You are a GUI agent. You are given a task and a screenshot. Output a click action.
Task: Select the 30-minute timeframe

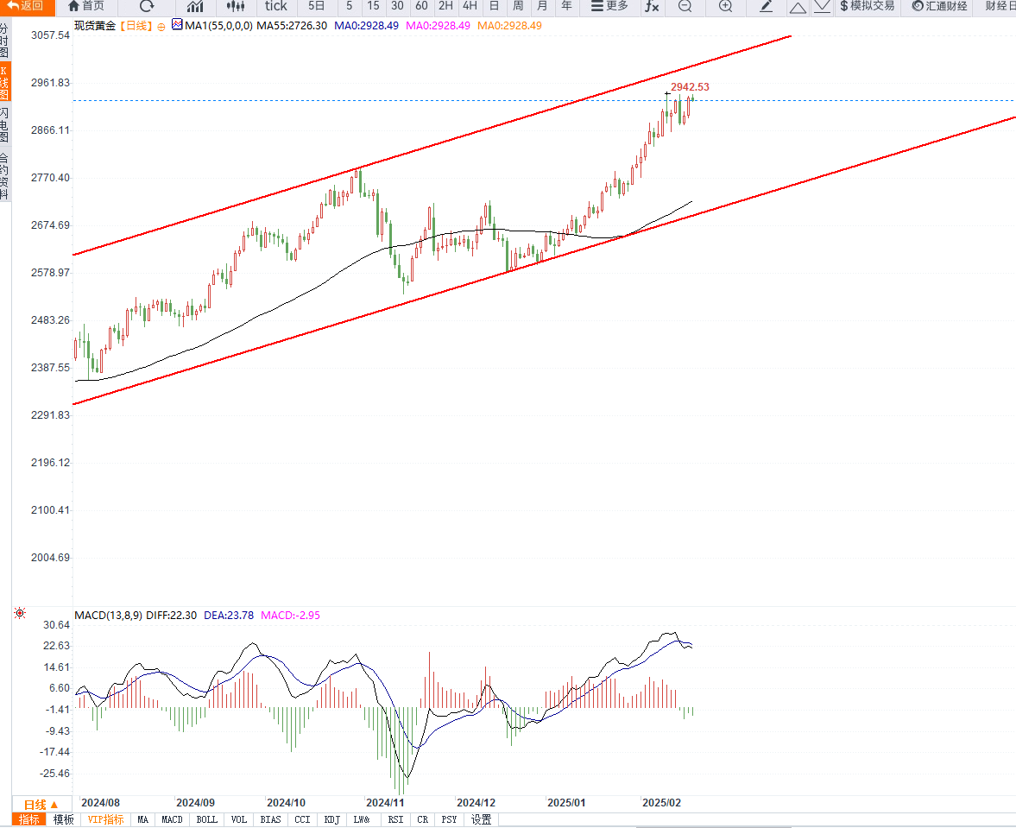[397, 7]
